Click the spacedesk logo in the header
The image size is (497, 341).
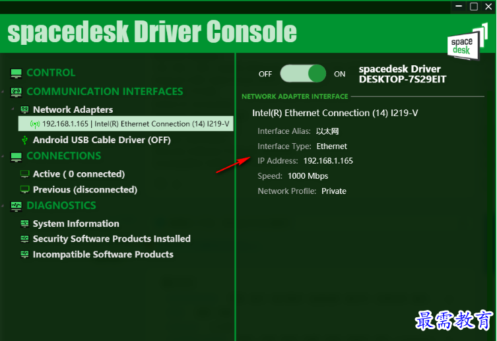coord(467,42)
